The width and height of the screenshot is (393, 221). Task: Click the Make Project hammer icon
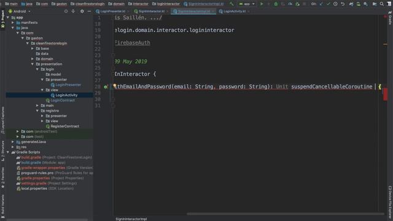231,4
